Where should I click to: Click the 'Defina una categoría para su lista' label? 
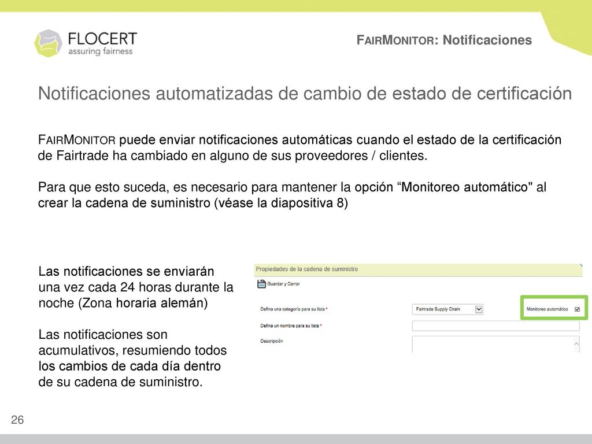294,309
